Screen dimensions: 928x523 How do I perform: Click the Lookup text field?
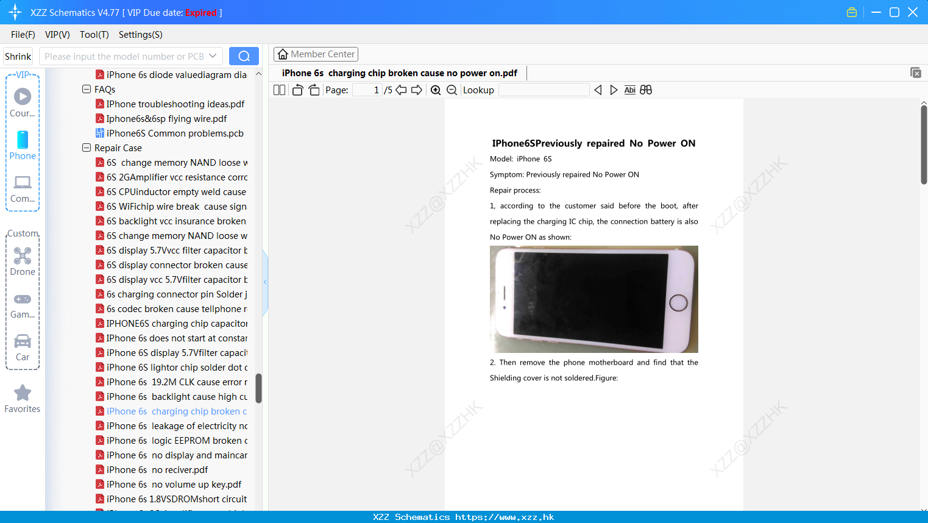(x=544, y=90)
